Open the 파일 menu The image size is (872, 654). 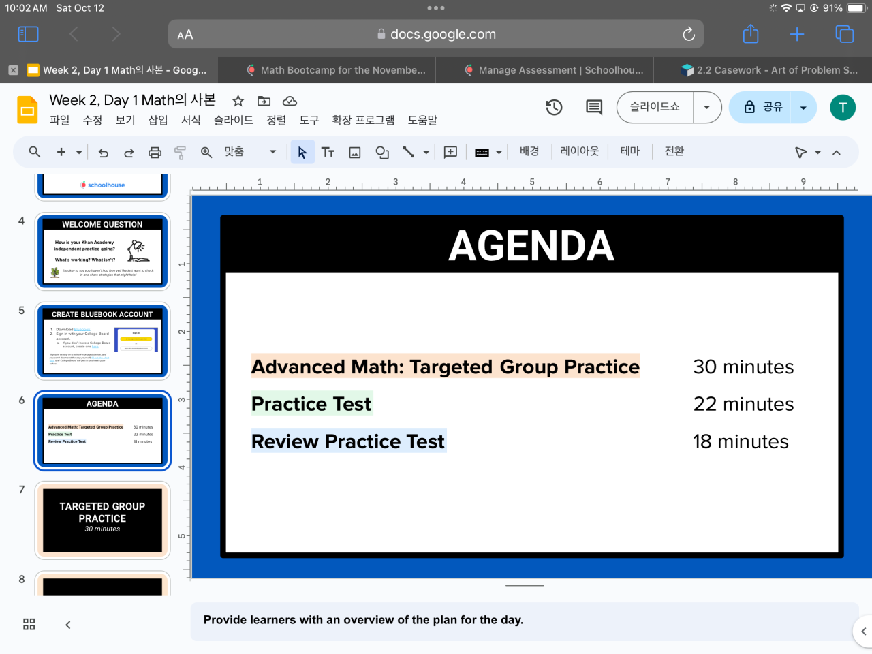[60, 120]
